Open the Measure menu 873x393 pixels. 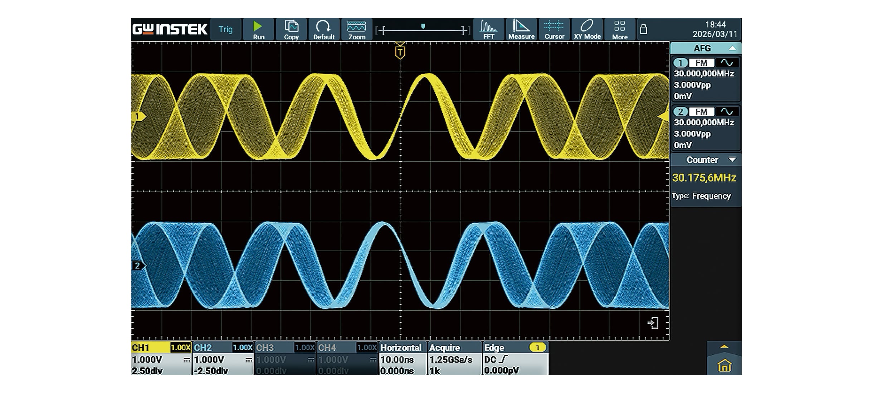521,29
